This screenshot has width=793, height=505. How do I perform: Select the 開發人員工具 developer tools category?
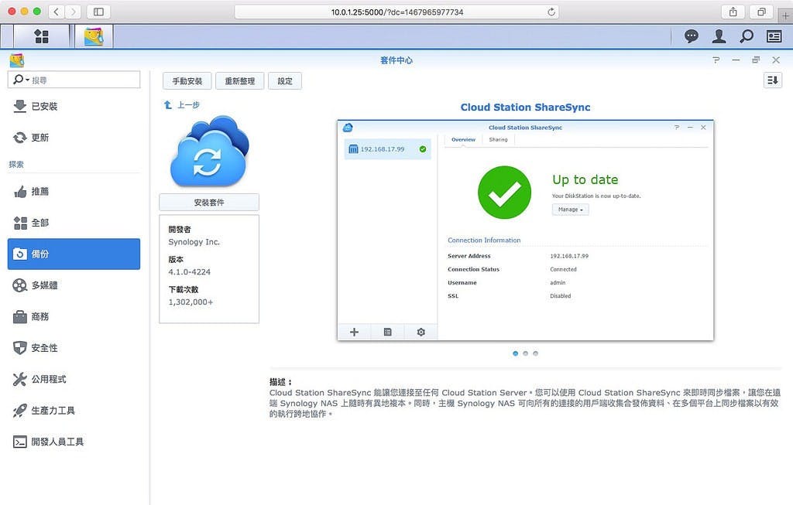(74, 442)
